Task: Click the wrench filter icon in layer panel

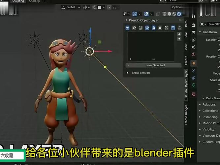Action: 134,28
